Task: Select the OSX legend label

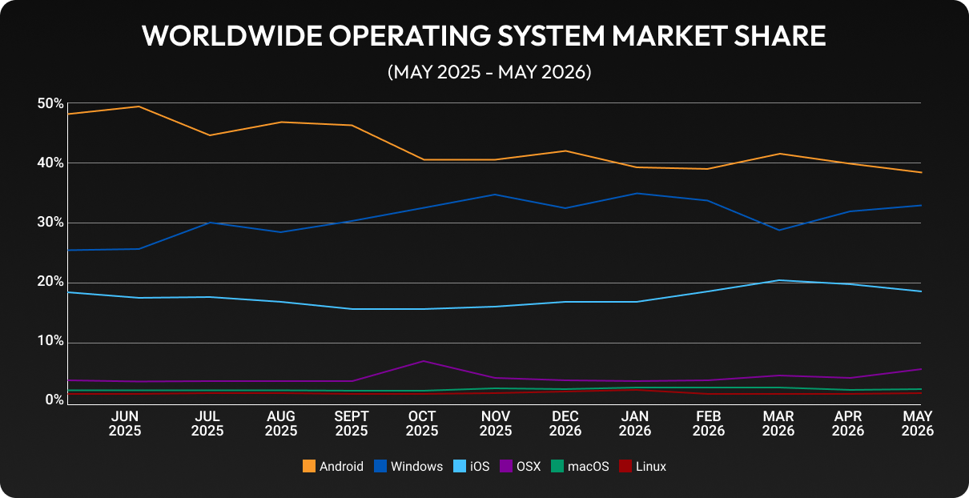Action: [529, 466]
